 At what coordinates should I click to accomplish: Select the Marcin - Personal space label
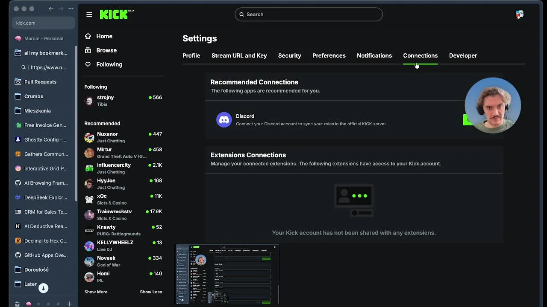[44, 38]
